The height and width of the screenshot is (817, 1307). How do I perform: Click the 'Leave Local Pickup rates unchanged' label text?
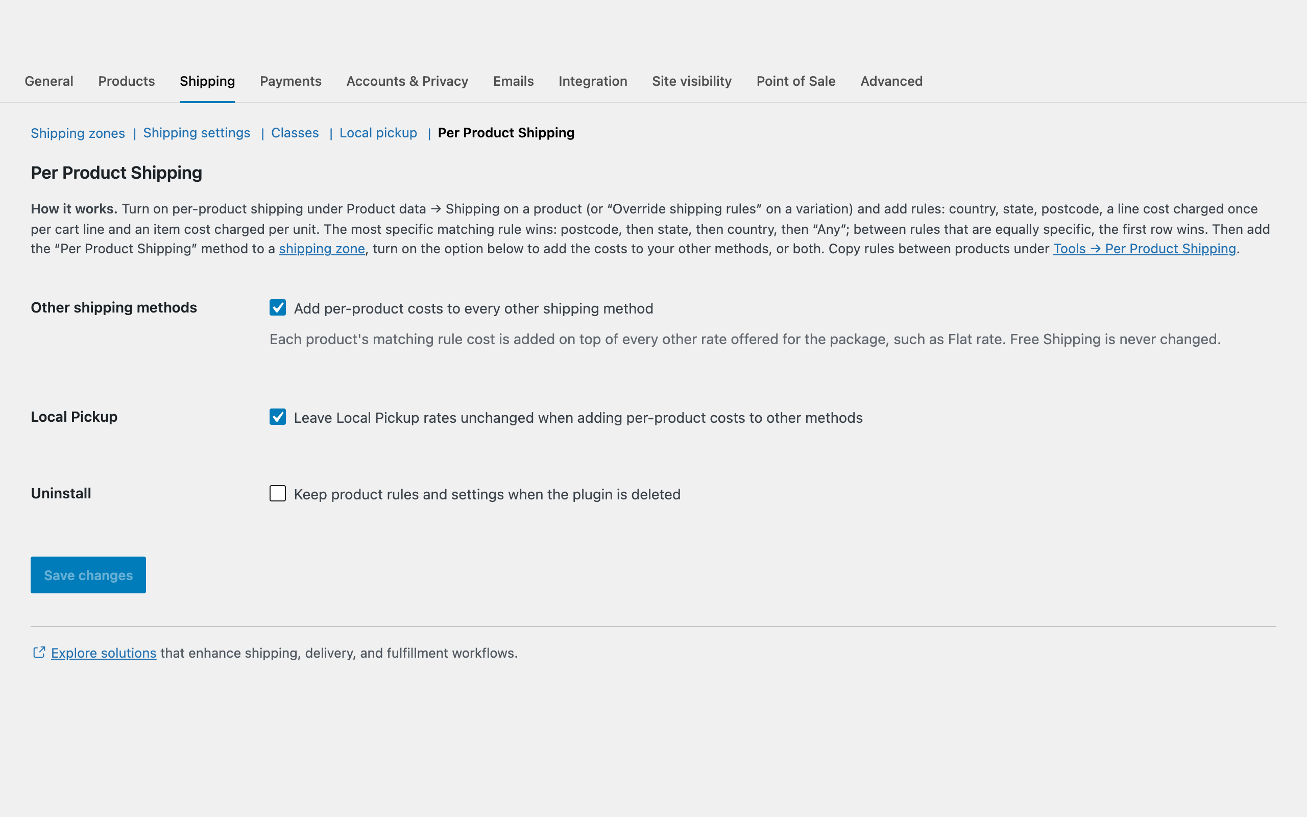pos(578,418)
